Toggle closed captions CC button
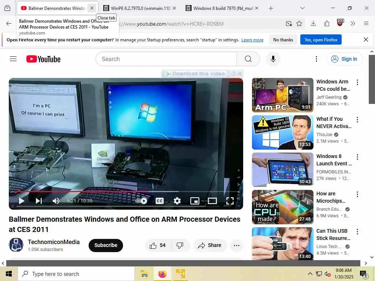Image resolution: width=375 pixels, height=281 pixels. coord(160,201)
